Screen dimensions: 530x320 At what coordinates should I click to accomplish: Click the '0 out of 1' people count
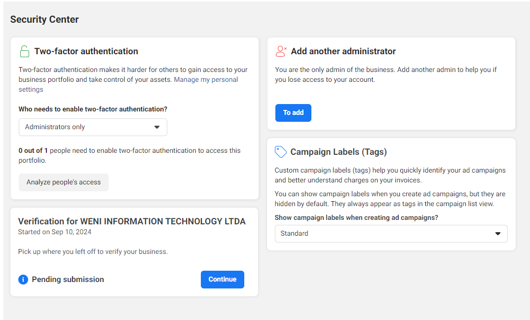(x=33, y=151)
